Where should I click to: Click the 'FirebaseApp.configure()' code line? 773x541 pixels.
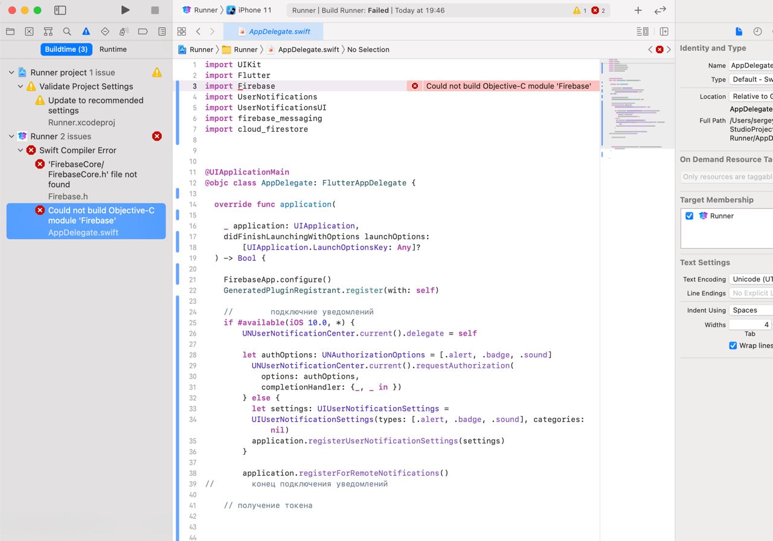click(x=278, y=280)
